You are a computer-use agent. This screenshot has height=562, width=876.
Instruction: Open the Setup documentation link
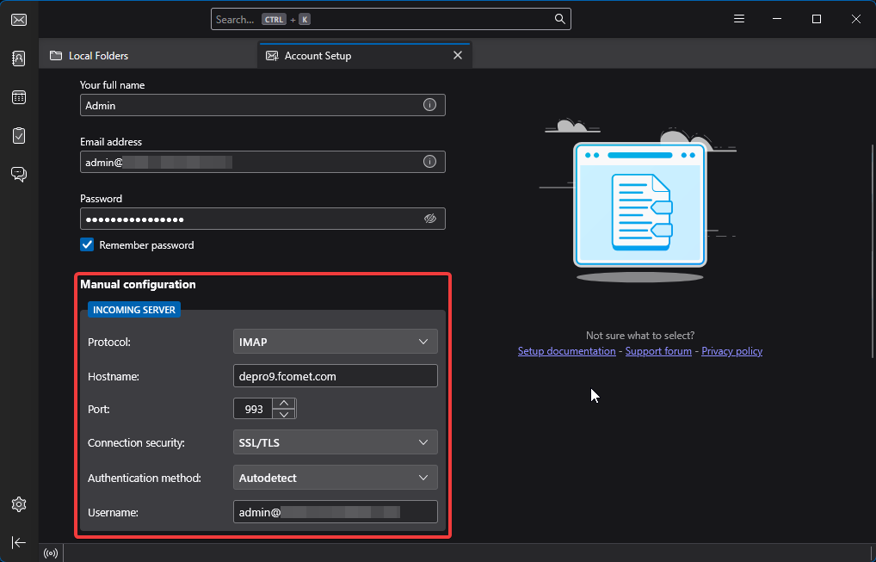point(566,351)
